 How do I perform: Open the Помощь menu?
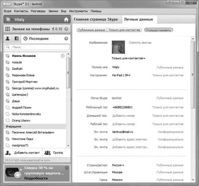tap(96, 11)
